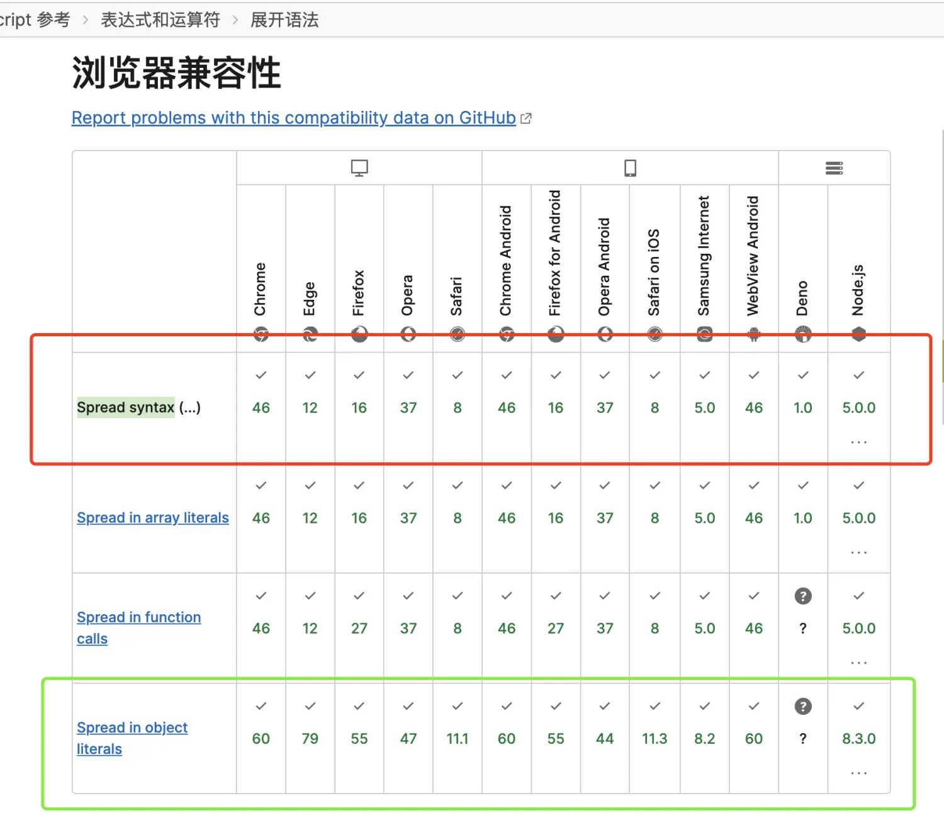
Task: Open the 展开语法 breadcrumb item
Action: pyautogui.click(x=284, y=20)
